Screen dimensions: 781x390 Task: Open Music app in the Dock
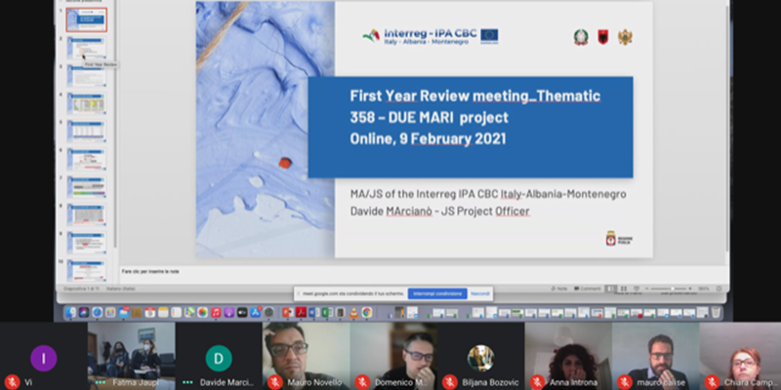coord(216,312)
